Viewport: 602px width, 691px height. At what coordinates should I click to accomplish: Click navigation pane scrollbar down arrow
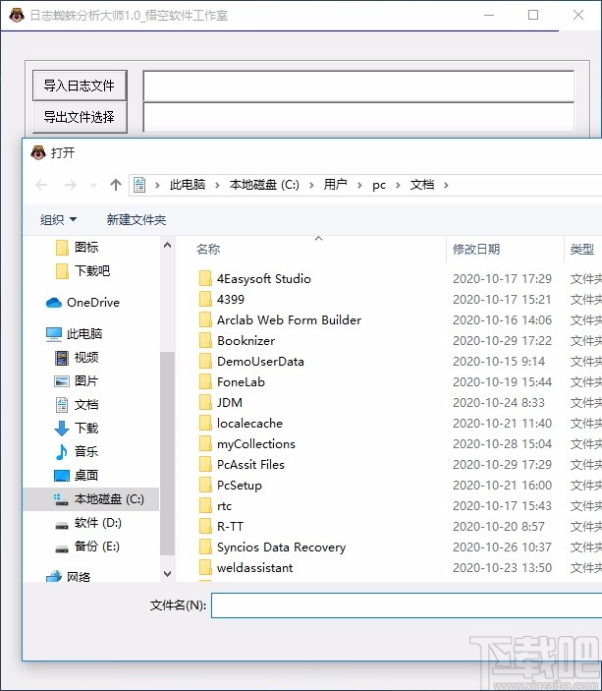[x=167, y=574]
